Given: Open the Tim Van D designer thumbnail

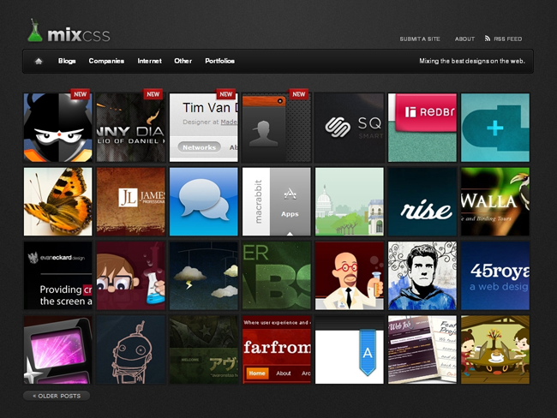Looking at the screenshot, I should click(204, 128).
